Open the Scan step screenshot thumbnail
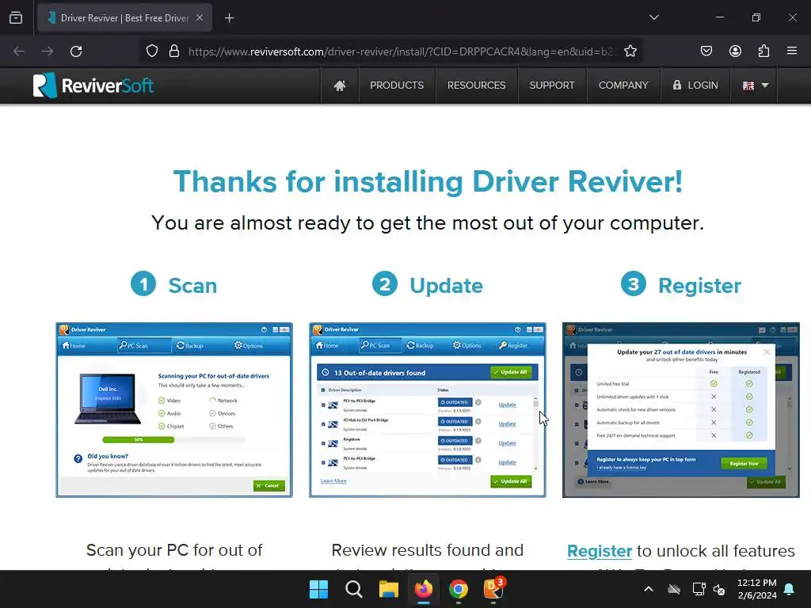811x608 pixels. pyautogui.click(x=174, y=410)
